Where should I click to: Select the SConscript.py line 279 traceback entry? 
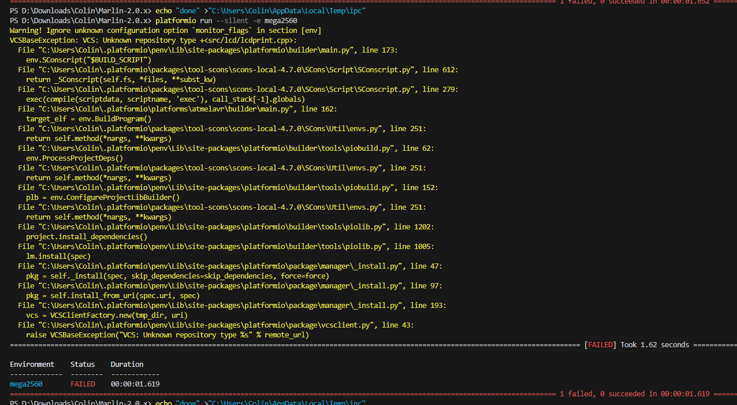tap(238, 89)
